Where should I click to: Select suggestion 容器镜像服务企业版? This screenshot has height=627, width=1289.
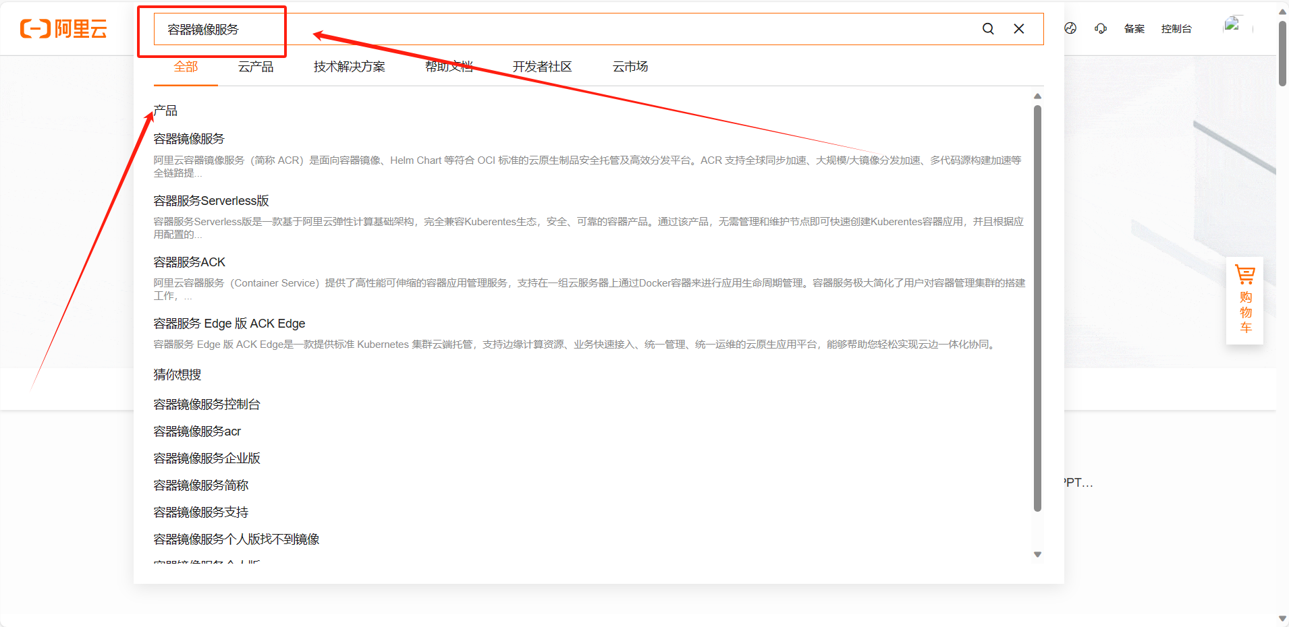(207, 458)
